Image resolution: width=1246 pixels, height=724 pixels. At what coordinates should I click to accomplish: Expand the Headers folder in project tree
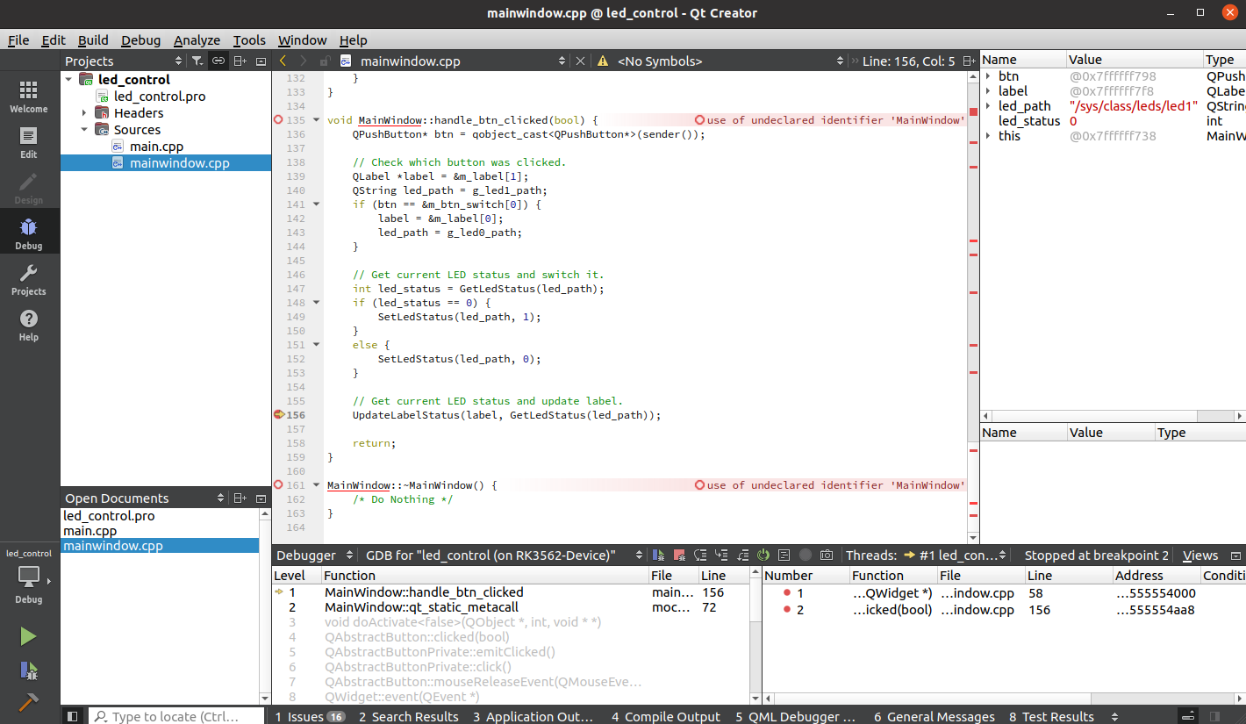[85, 113]
